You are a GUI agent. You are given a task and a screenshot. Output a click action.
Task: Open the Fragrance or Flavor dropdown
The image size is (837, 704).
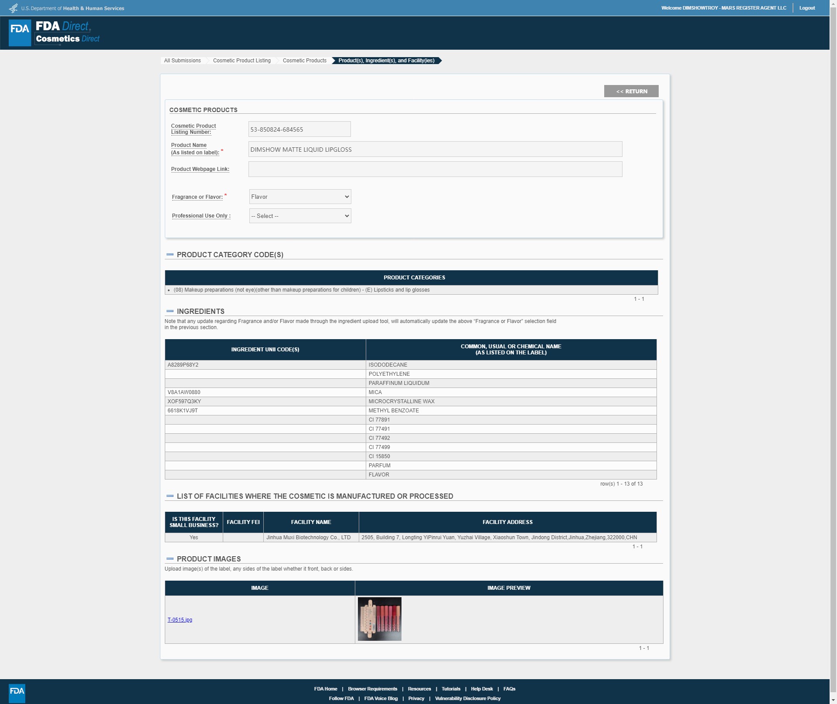300,197
